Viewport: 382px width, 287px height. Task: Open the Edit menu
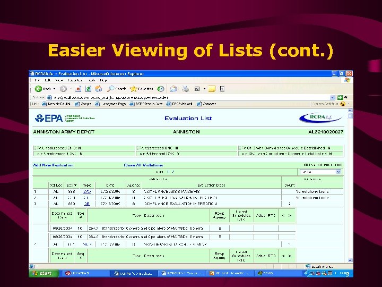48,80
